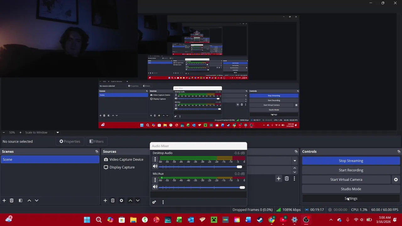The width and height of the screenshot is (402, 226).
Task: Open scene filters icon in Scenes panel
Action: [20, 200]
